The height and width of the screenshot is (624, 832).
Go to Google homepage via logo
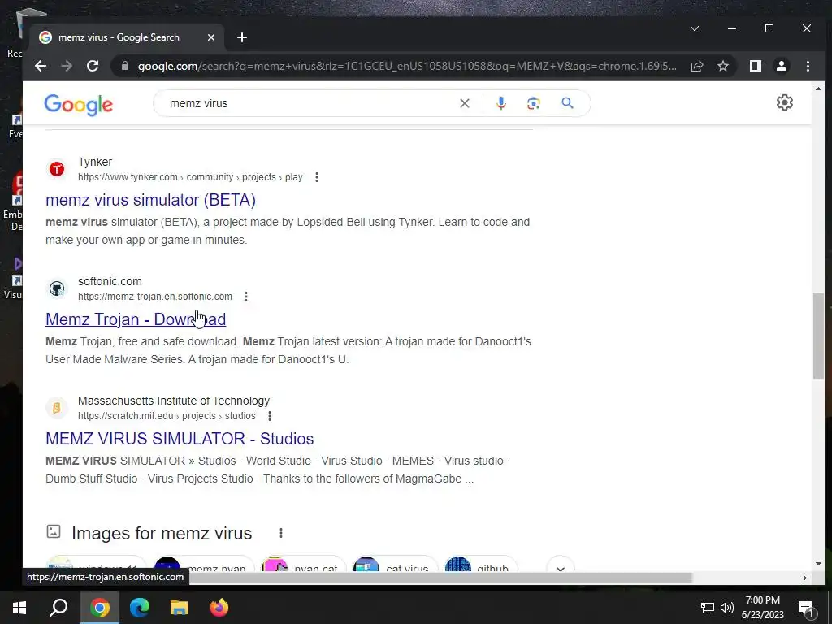[x=79, y=105]
